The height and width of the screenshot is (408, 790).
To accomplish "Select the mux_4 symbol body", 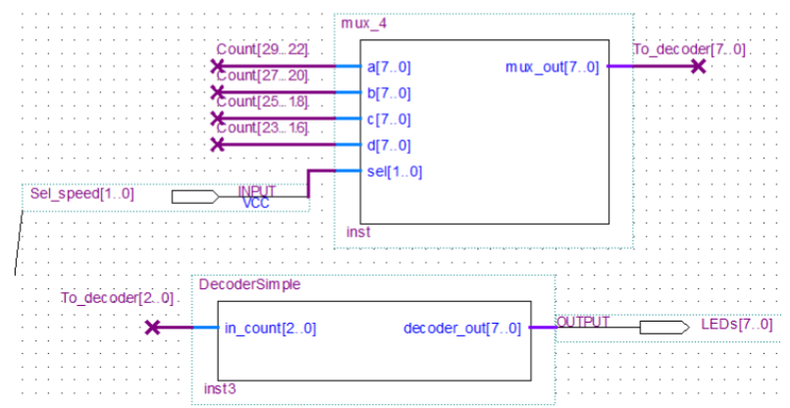I will (485, 132).
